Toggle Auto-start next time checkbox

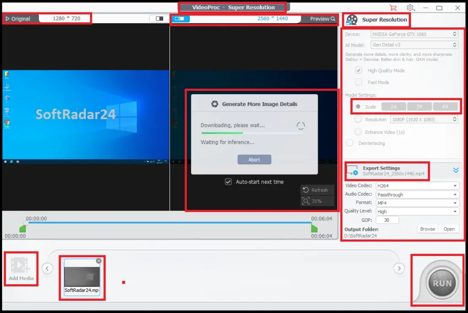(229, 182)
